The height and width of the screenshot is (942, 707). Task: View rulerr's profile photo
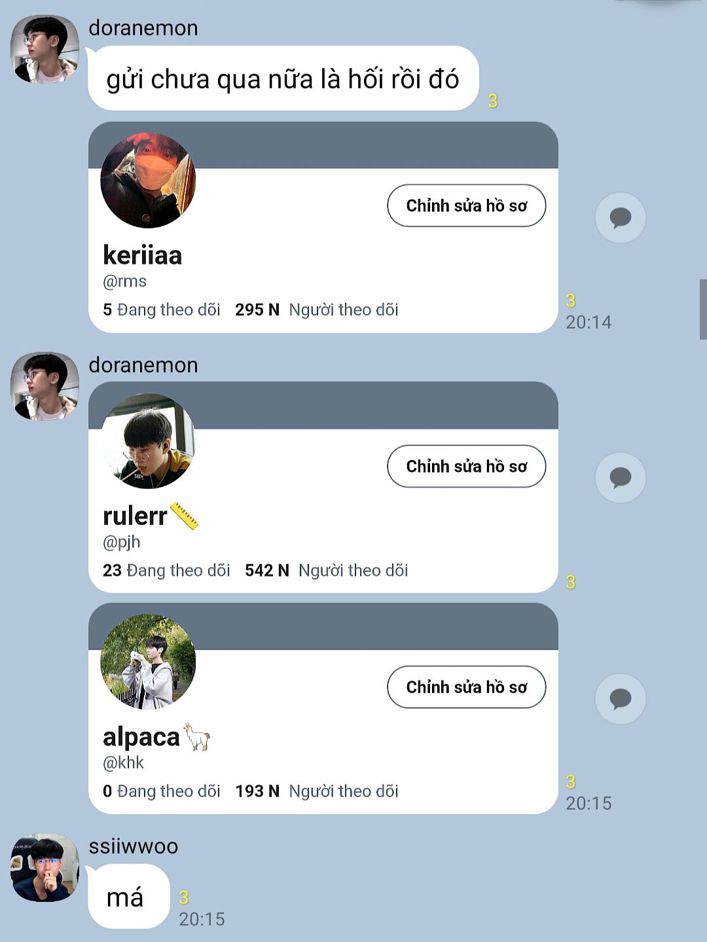pos(148,441)
